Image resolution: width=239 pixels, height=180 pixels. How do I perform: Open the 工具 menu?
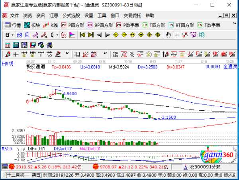click(102, 16)
